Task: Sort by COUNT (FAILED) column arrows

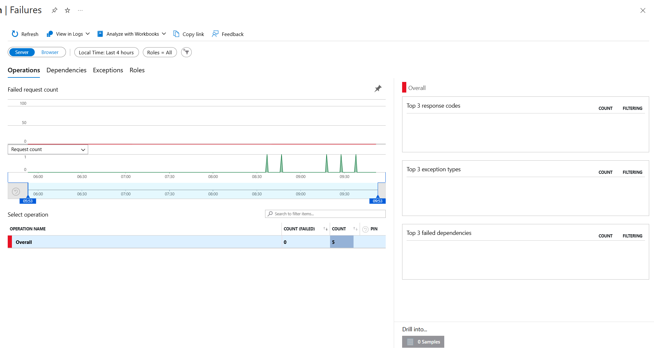Action: (325, 229)
